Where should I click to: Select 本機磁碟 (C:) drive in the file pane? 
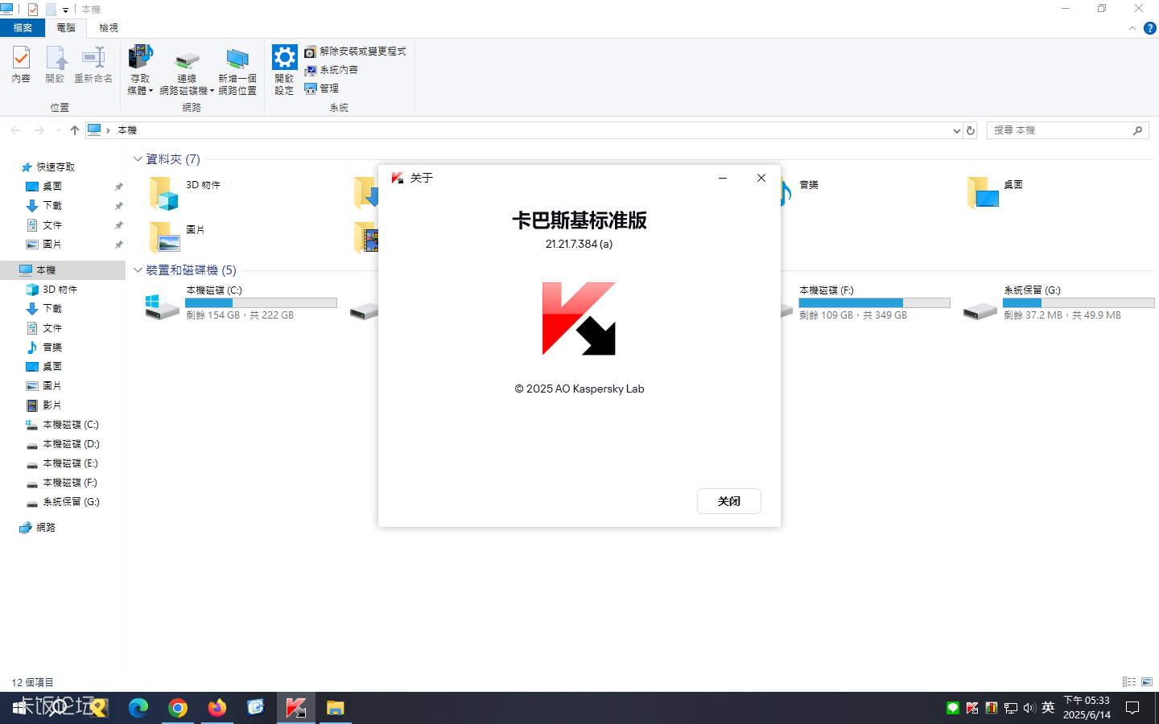241,302
